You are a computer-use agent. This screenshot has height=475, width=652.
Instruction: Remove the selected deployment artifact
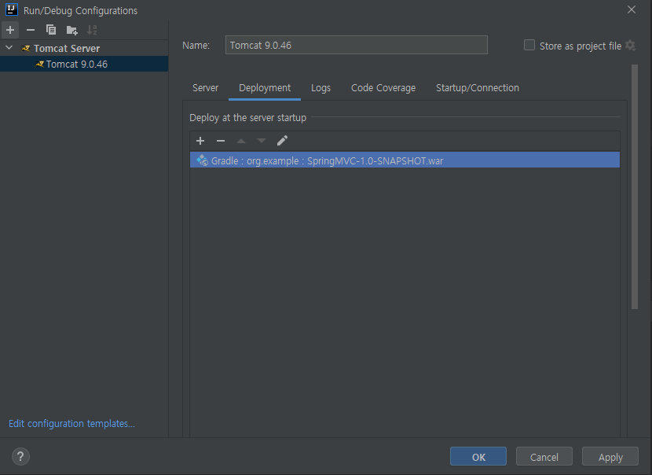point(221,141)
